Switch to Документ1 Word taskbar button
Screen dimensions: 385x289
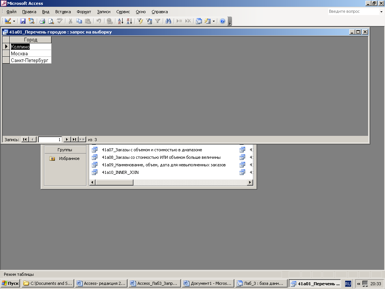[208, 283]
